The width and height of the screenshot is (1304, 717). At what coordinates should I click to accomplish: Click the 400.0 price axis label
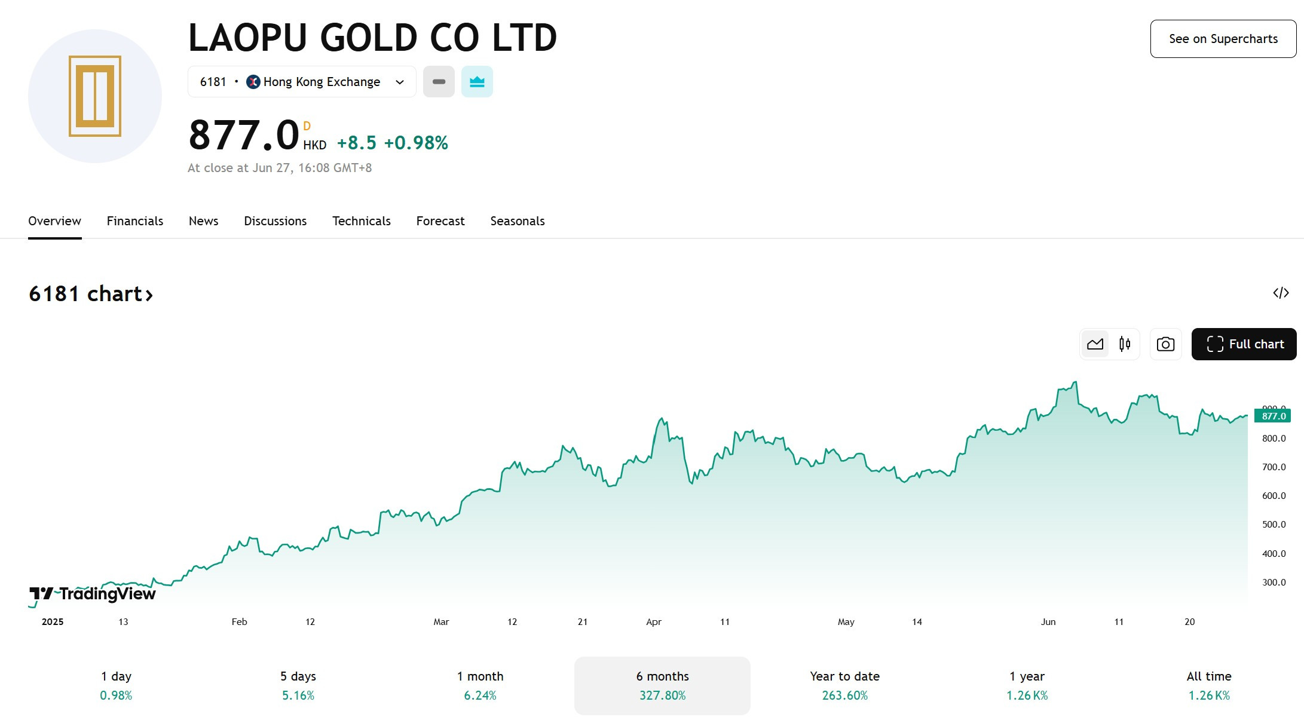tap(1274, 554)
